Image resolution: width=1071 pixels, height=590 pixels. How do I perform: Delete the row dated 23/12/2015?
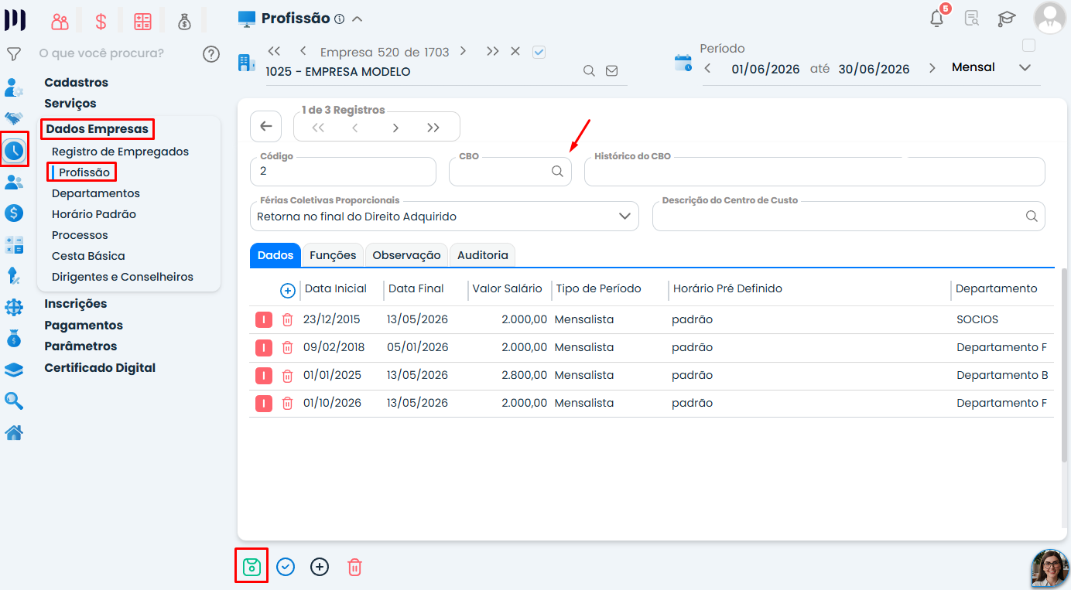287,319
